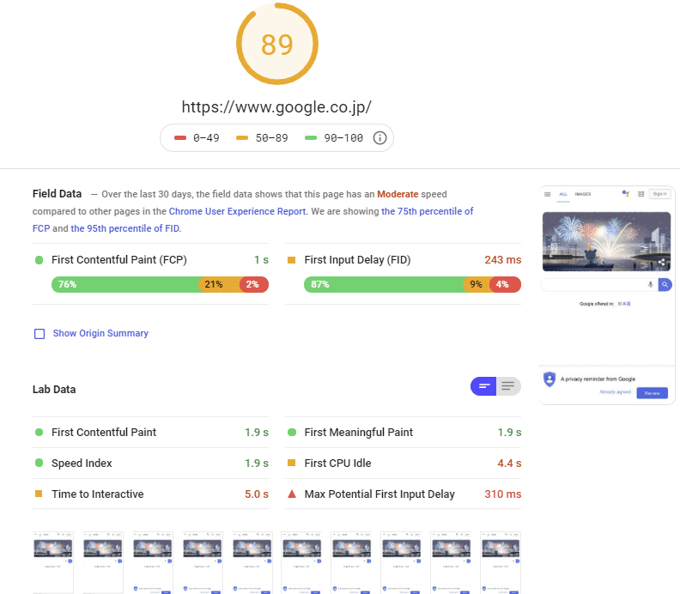Select the 2% red FCP bar segment
The image size is (680, 594).
254,284
